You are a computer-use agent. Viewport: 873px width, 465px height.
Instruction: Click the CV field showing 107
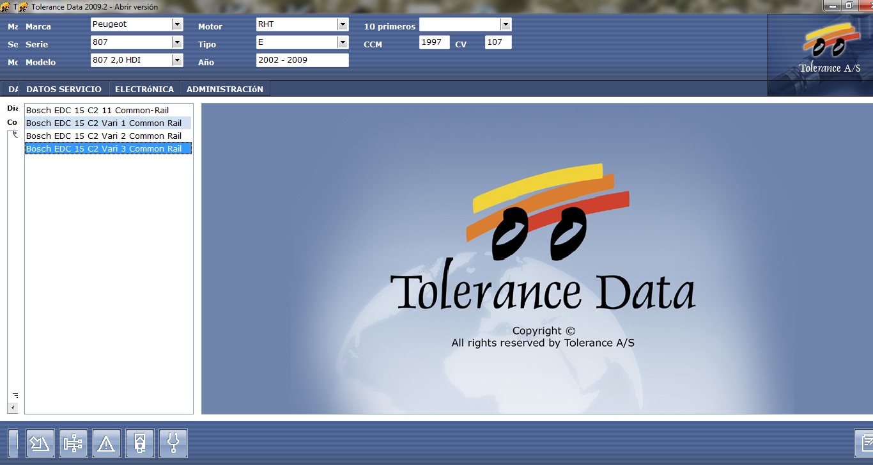point(498,42)
